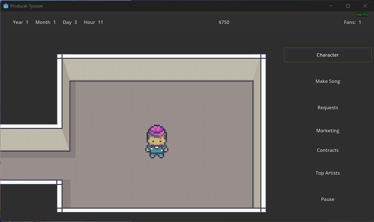The height and width of the screenshot is (222, 374).
Task: Open the Requests panel
Action: [x=328, y=107]
